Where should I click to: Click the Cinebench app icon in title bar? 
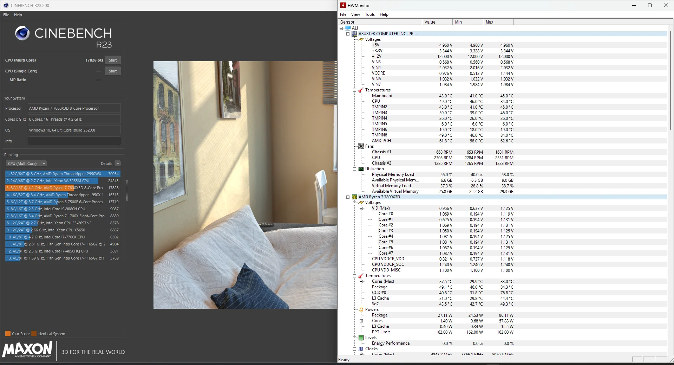click(6, 5)
